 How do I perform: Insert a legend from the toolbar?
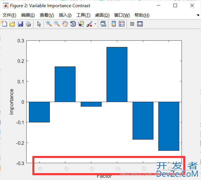click(121, 24)
